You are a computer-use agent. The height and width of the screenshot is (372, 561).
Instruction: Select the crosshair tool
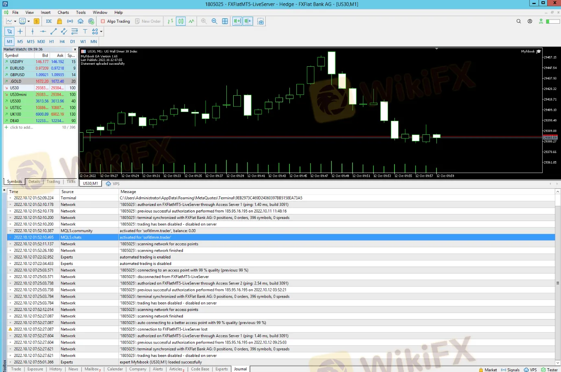(x=20, y=31)
